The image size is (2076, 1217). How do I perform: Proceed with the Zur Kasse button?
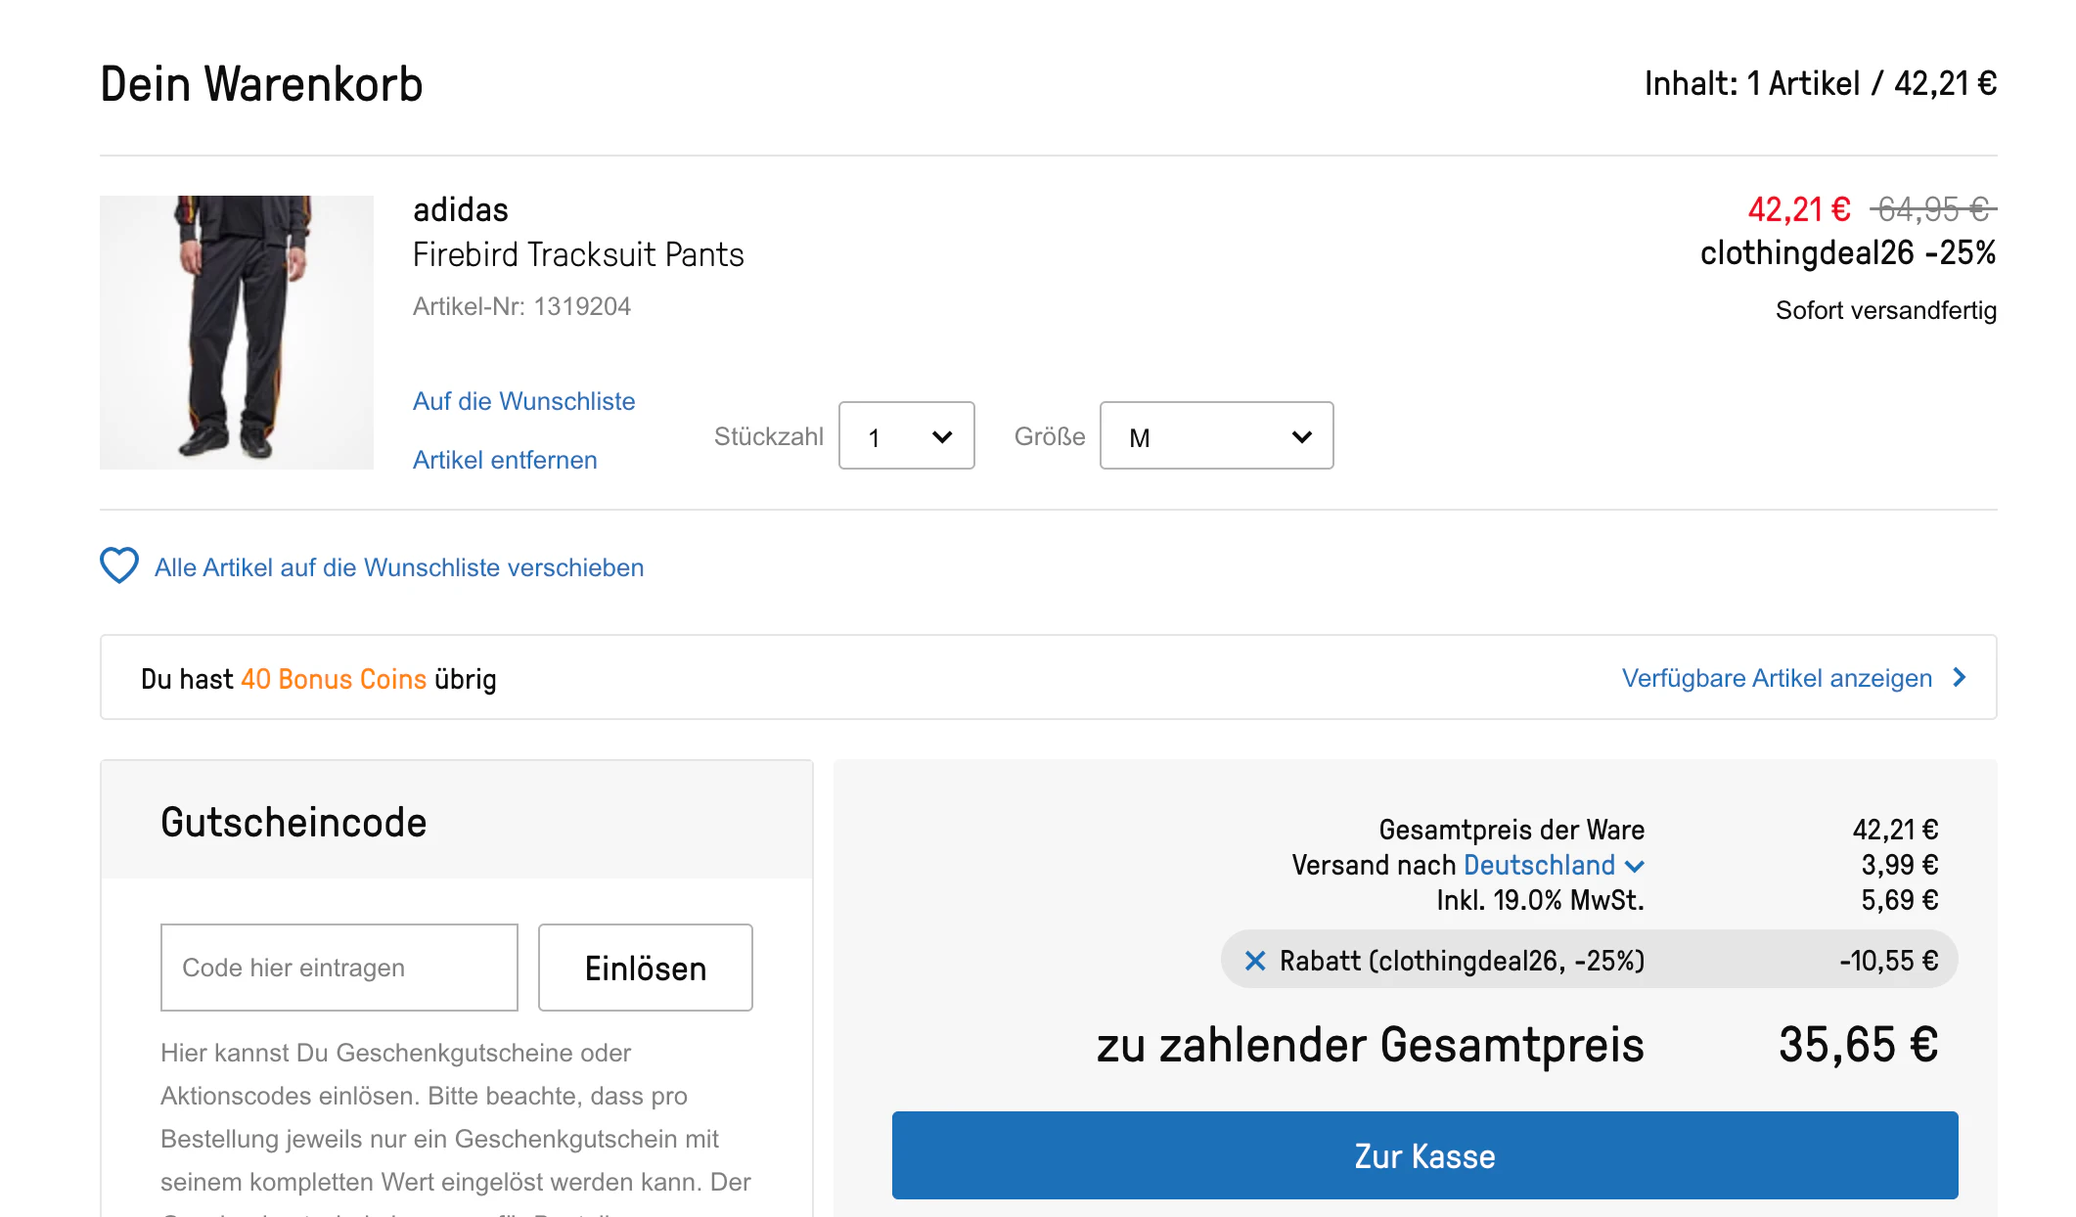[1424, 1155]
